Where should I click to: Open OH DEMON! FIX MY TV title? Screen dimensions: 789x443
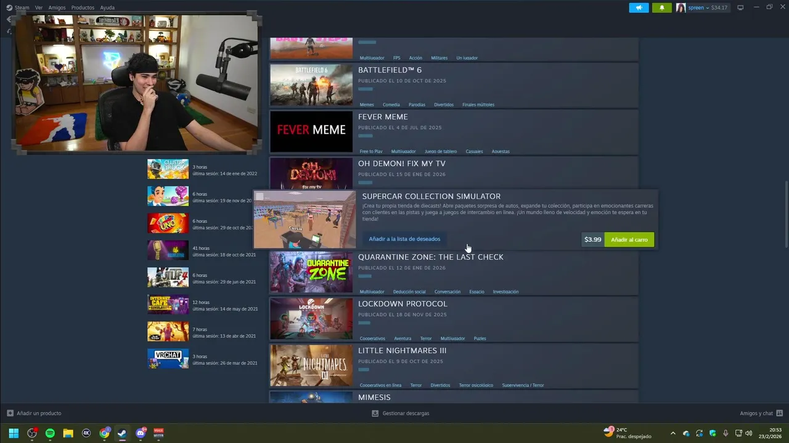[402, 164]
